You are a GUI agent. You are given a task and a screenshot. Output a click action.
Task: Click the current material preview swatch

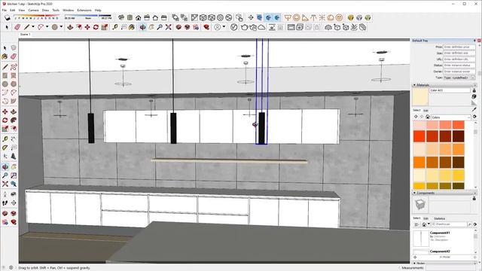coord(420,97)
